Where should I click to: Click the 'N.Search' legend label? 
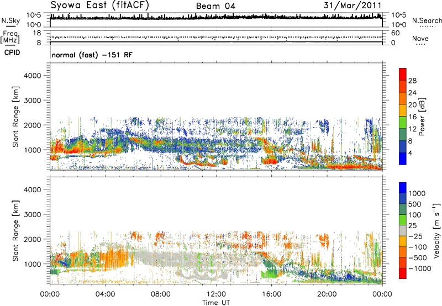427,20
